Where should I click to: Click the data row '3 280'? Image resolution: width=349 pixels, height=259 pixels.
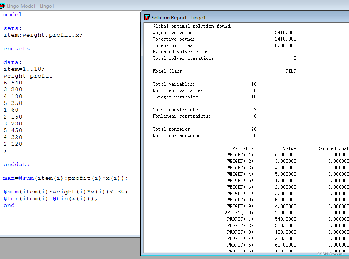coord(13,123)
